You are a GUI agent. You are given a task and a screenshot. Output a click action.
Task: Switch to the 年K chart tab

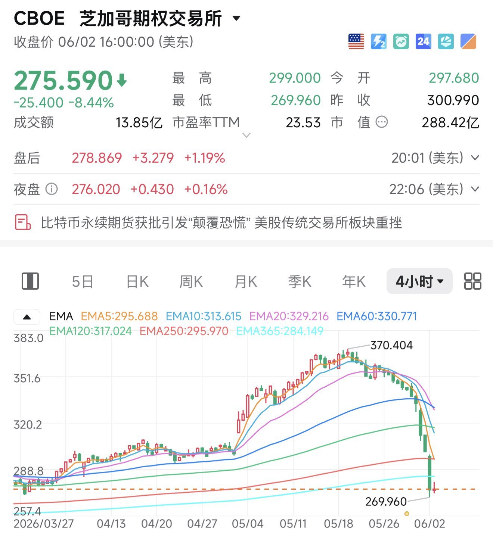[x=354, y=281]
